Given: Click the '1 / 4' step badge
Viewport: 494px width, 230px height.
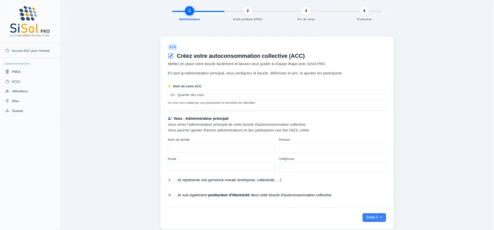Looking at the screenshot, I should (173, 47).
